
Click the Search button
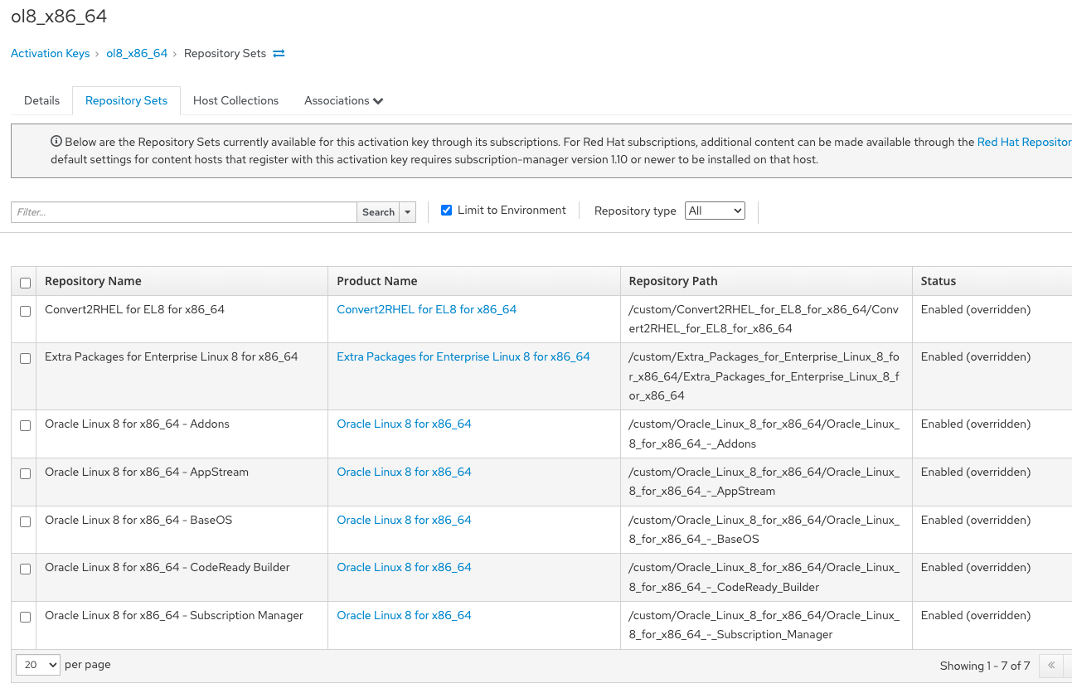(x=378, y=212)
